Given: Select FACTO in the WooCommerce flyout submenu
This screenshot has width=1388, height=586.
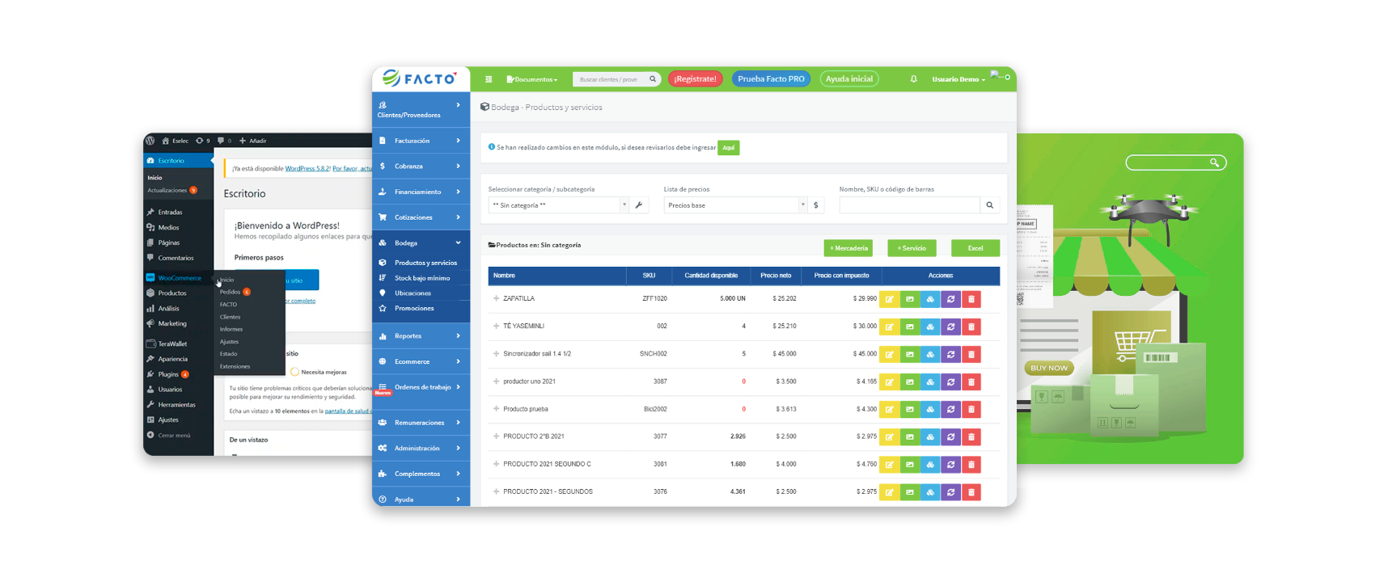Looking at the screenshot, I should point(229,305).
